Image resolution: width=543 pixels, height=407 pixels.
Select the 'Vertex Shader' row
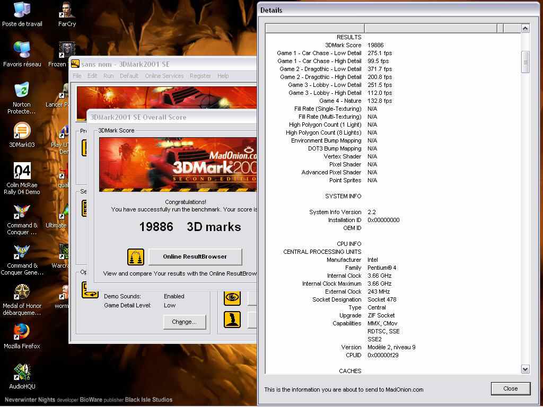pos(393,156)
